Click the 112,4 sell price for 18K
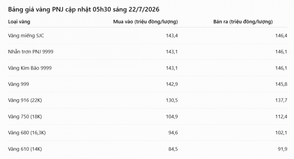This screenshot has width=294, height=159. pyautogui.click(x=281, y=117)
